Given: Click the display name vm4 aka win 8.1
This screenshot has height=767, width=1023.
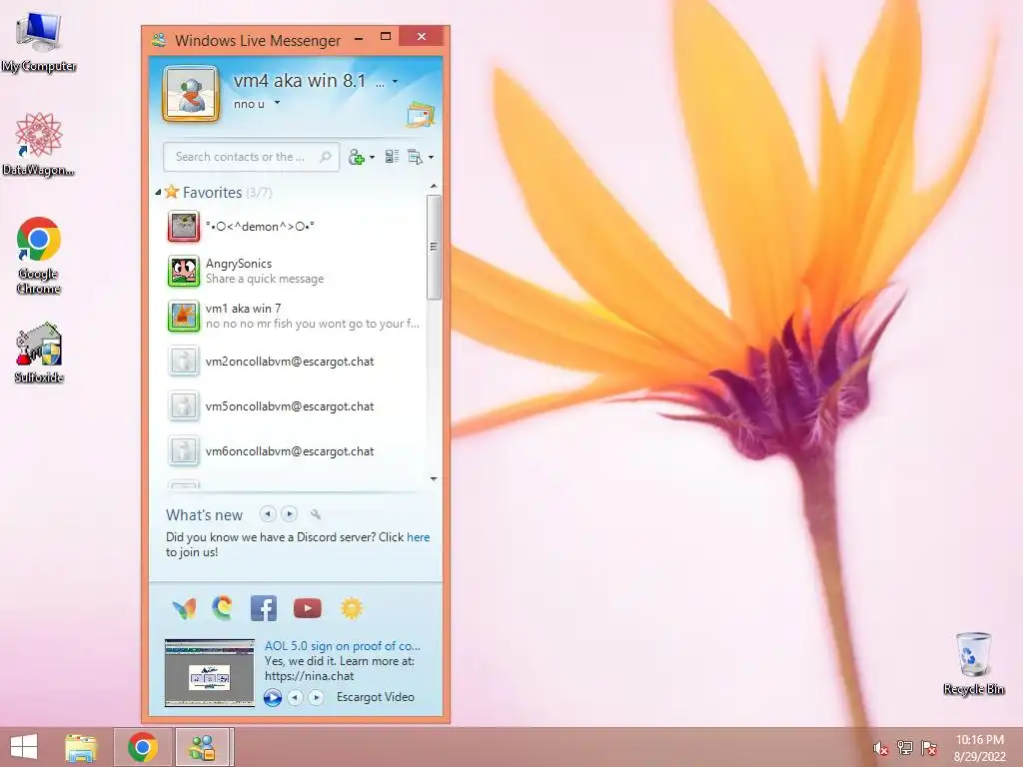Looking at the screenshot, I should pyautogui.click(x=300, y=80).
